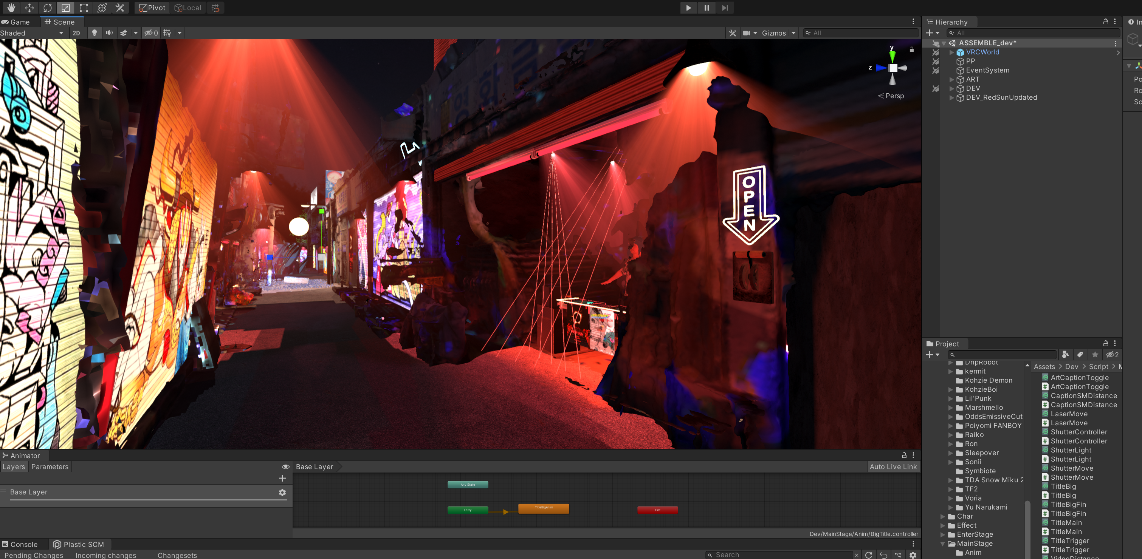
Task: Switch to Animator Parameters tab
Action: tap(50, 466)
